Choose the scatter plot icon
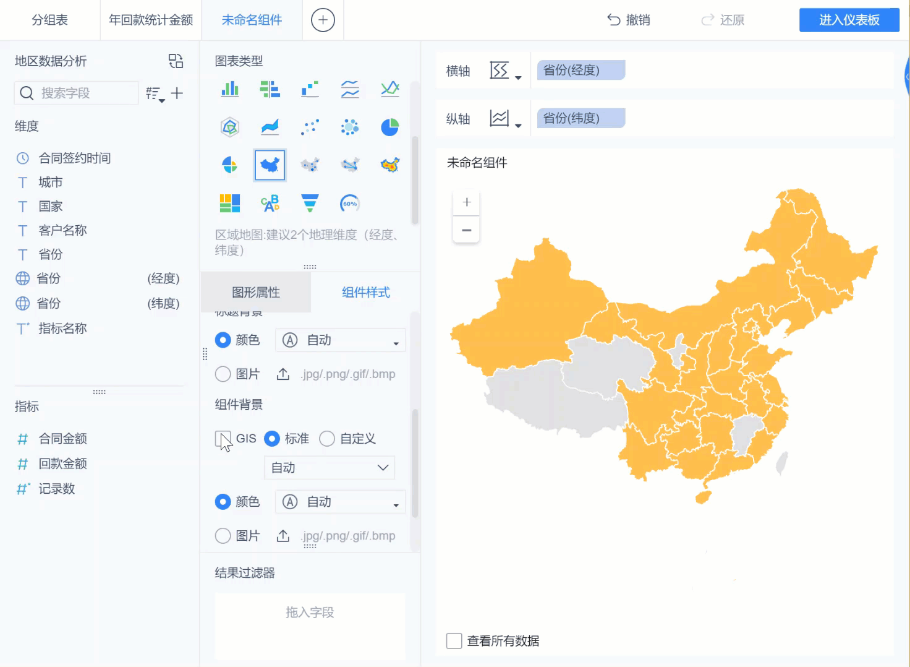Image resolution: width=910 pixels, height=667 pixels. (x=310, y=127)
